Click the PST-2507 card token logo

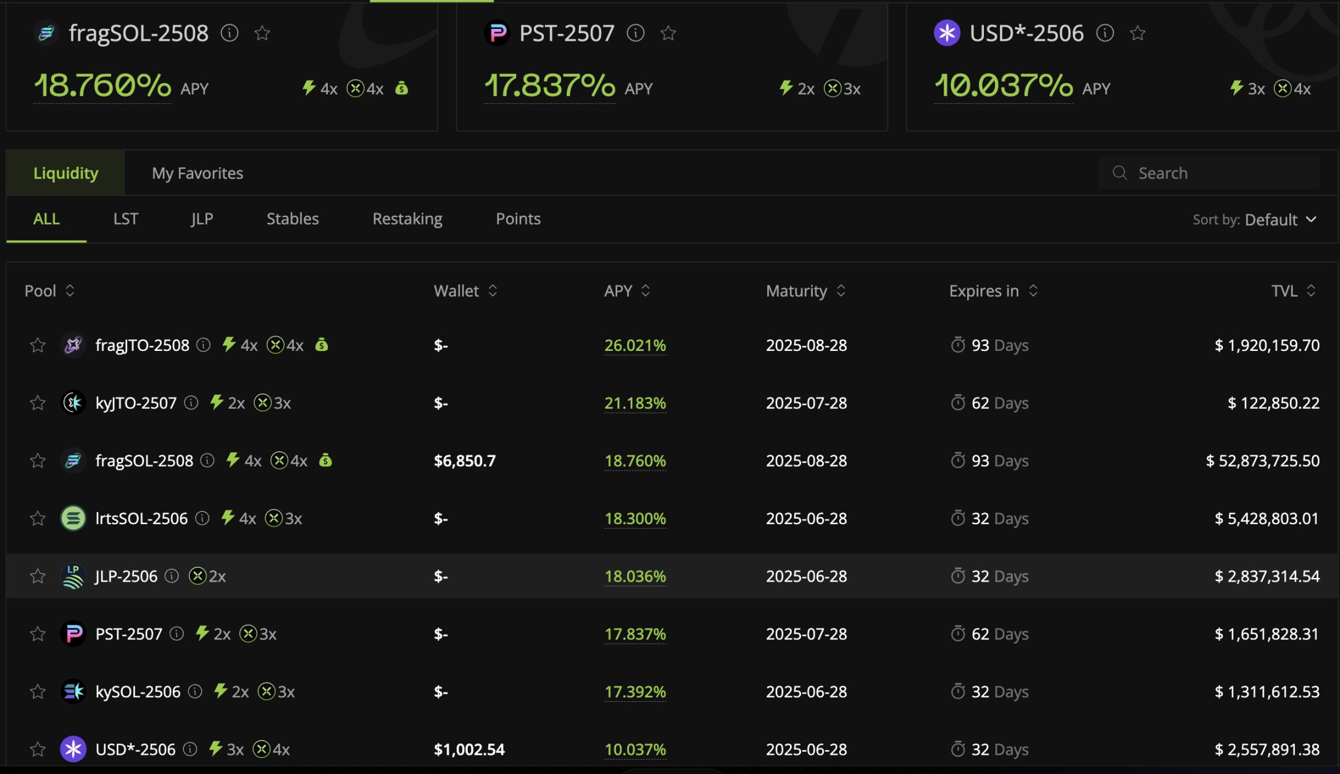tap(497, 33)
